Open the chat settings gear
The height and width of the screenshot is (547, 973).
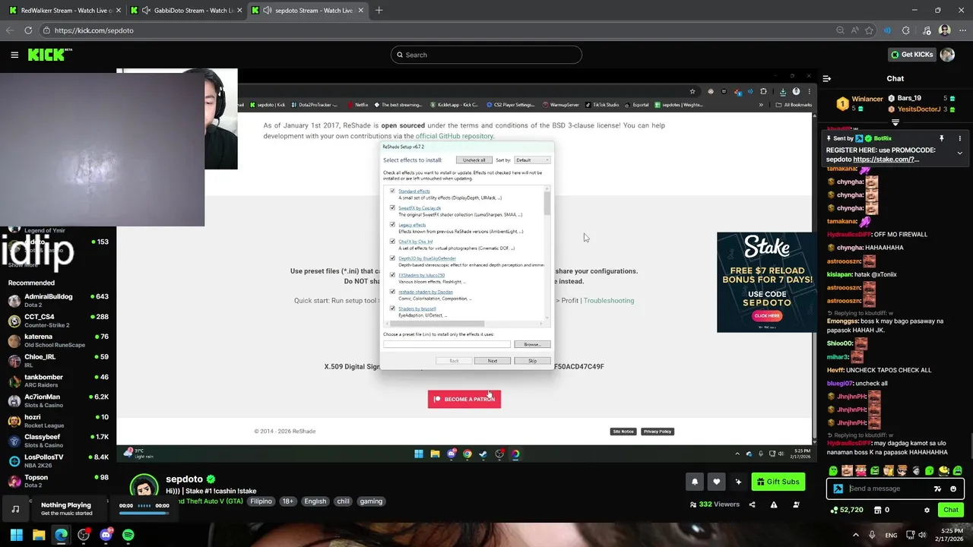[927, 510]
